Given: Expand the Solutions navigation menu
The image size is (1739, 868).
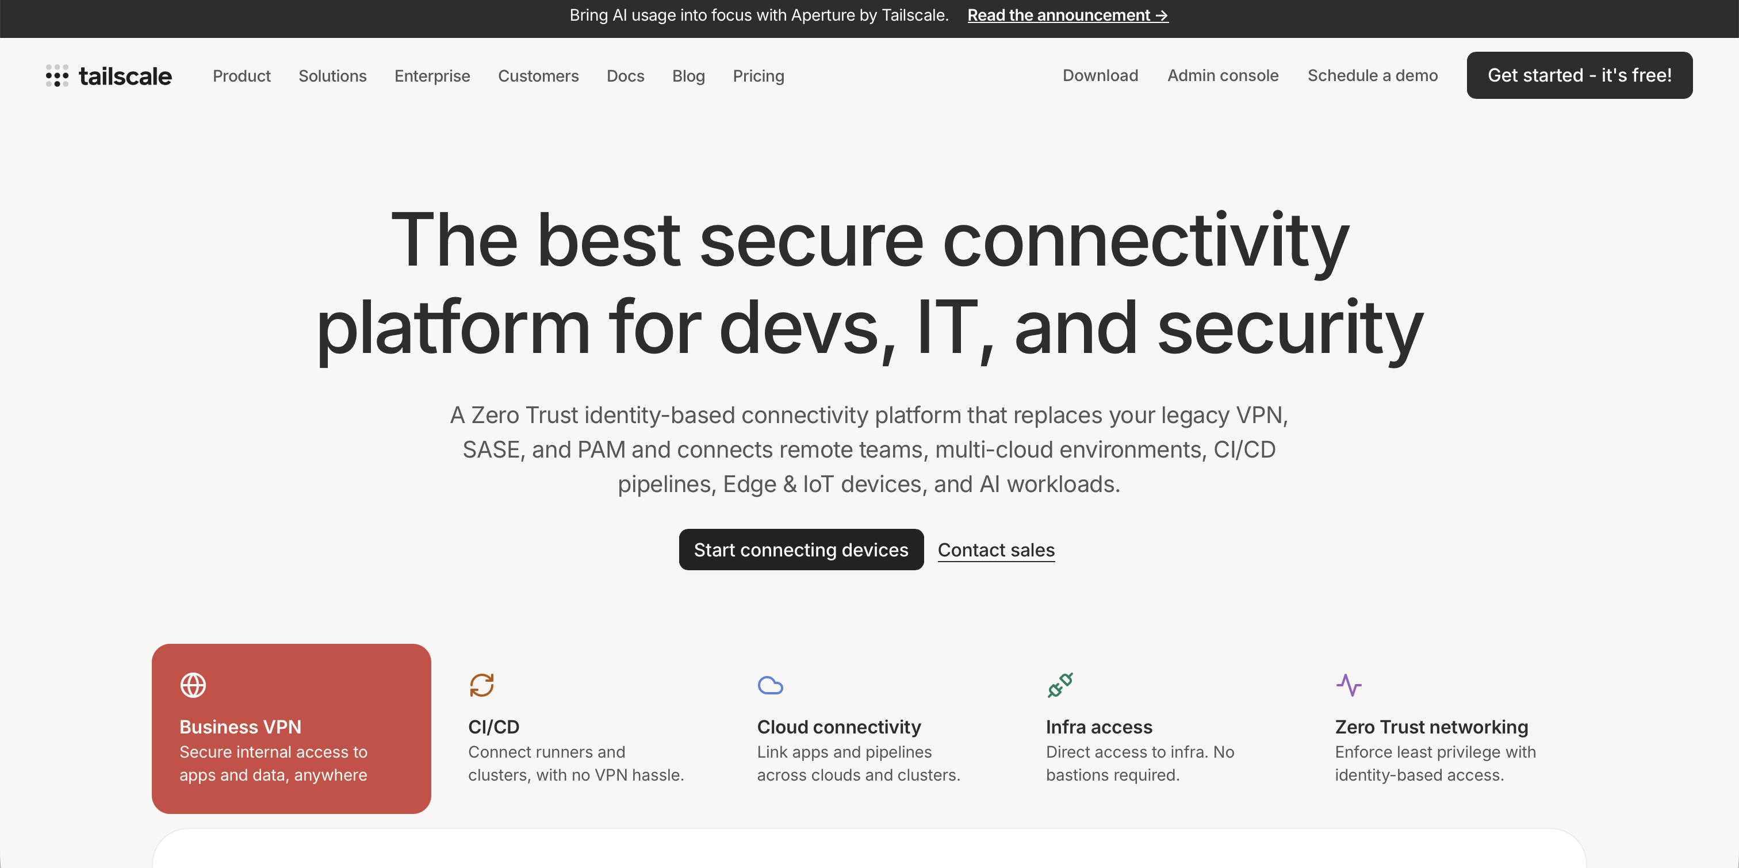Looking at the screenshot, I should [332, 76].
